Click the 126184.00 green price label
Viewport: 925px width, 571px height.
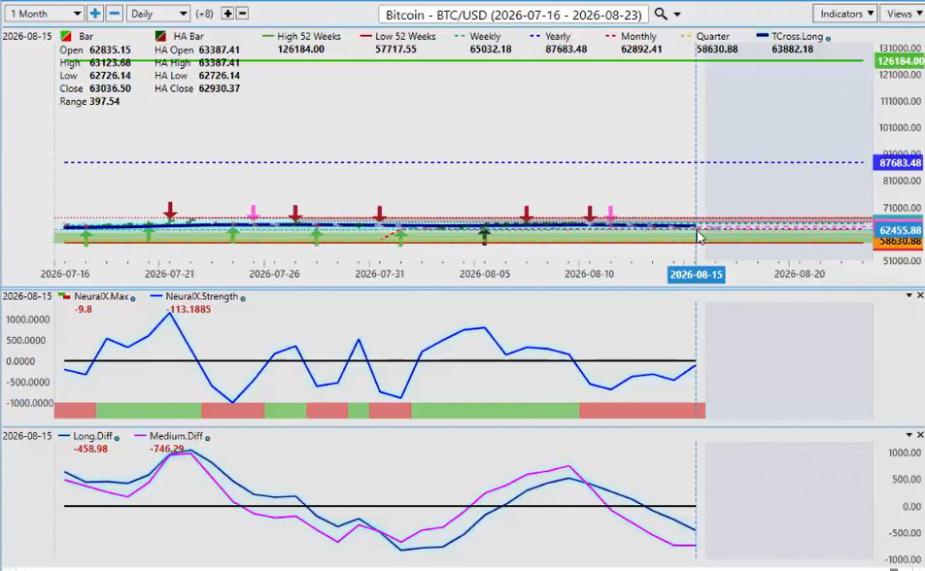(899, 61)
